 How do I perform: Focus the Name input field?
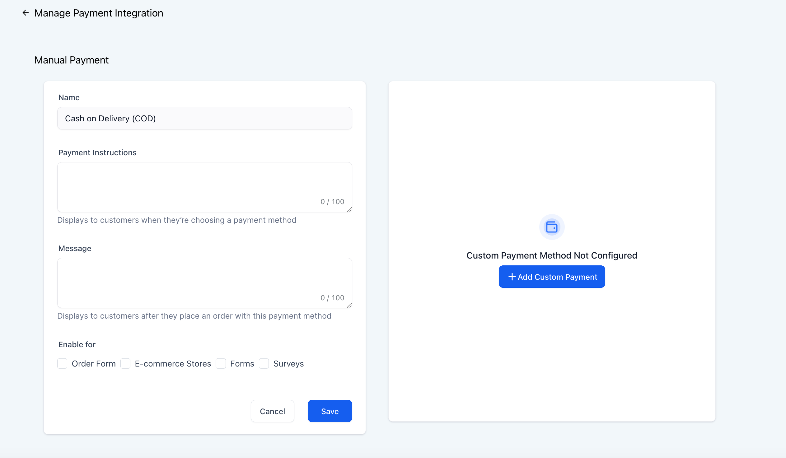tap(205, 119)
